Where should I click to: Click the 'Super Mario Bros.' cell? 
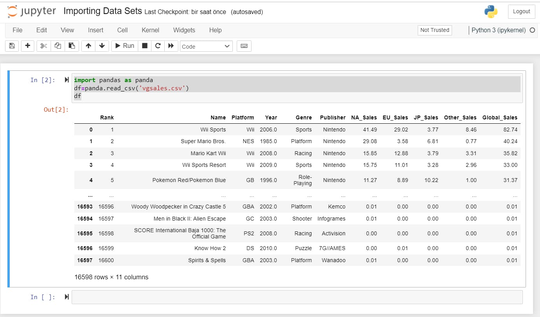(x=203, y=141)
